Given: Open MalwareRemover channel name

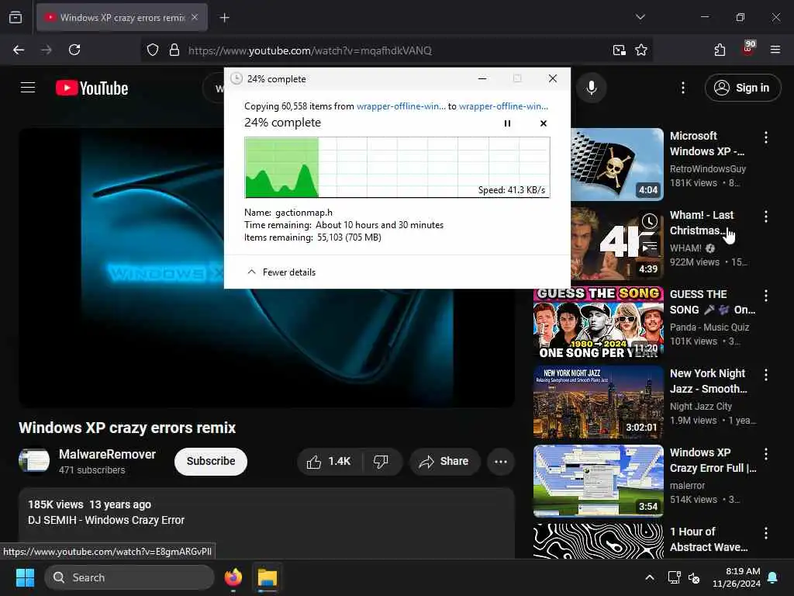Looking at the screenshot, I should [107, 454].
